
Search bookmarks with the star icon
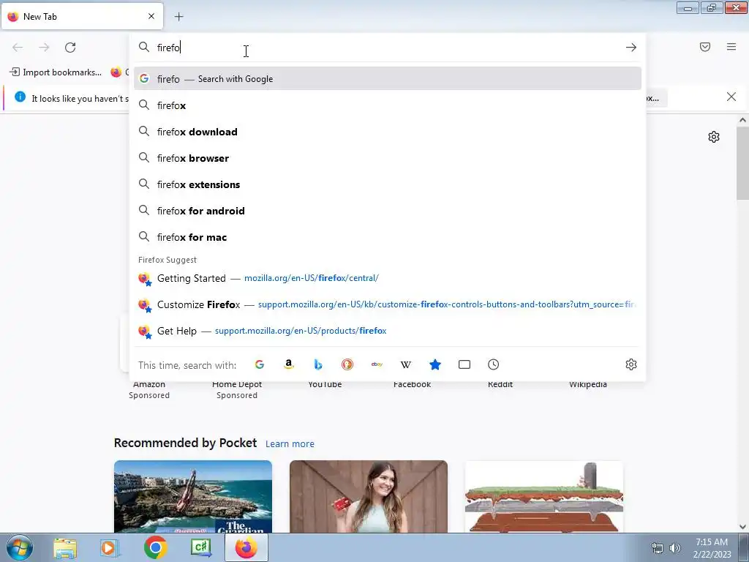[435, 364]
